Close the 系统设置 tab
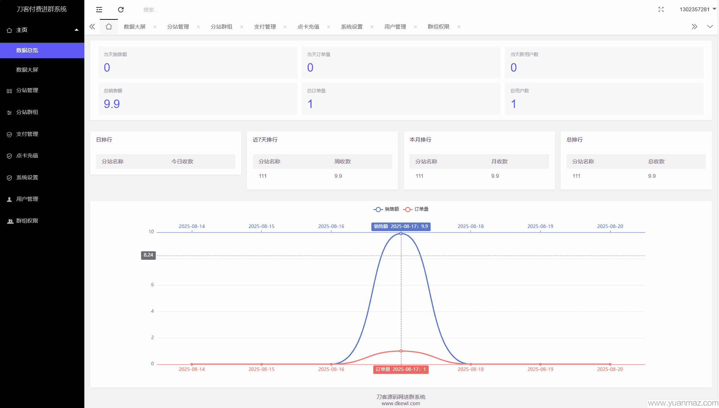719x408 pixels. (x=372, y=27)
